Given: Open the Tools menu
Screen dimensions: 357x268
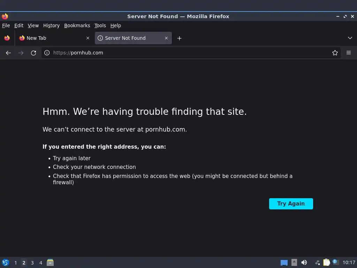Looking at the screenshot, I should coord(100,25).
